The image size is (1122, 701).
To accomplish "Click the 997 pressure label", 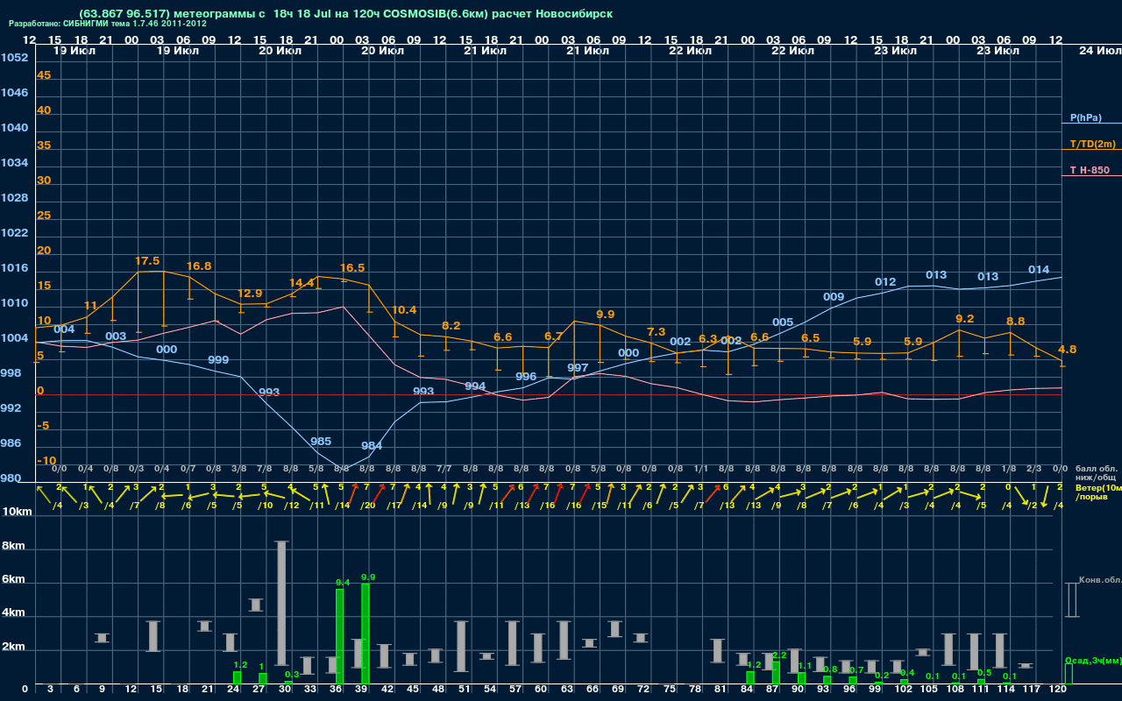I will [578, 368].
